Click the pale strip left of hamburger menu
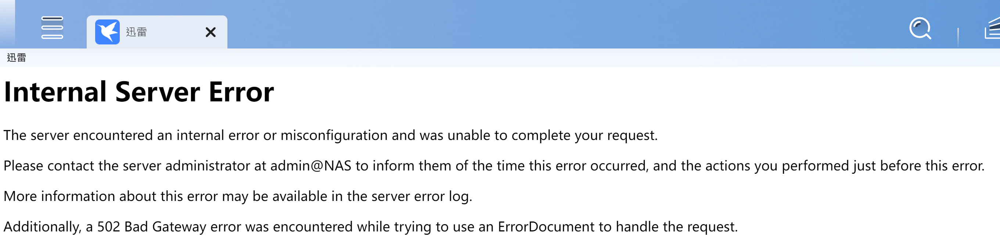This screenshot has width=1000, height=252. coord(7,24)
